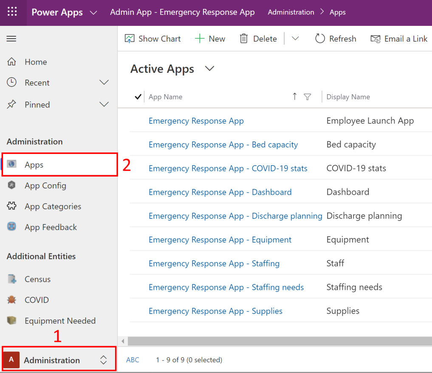This screenshot has width=432, height=373.
Task: Click the scrollbar left arrow
Action: [x=123, y=341]
